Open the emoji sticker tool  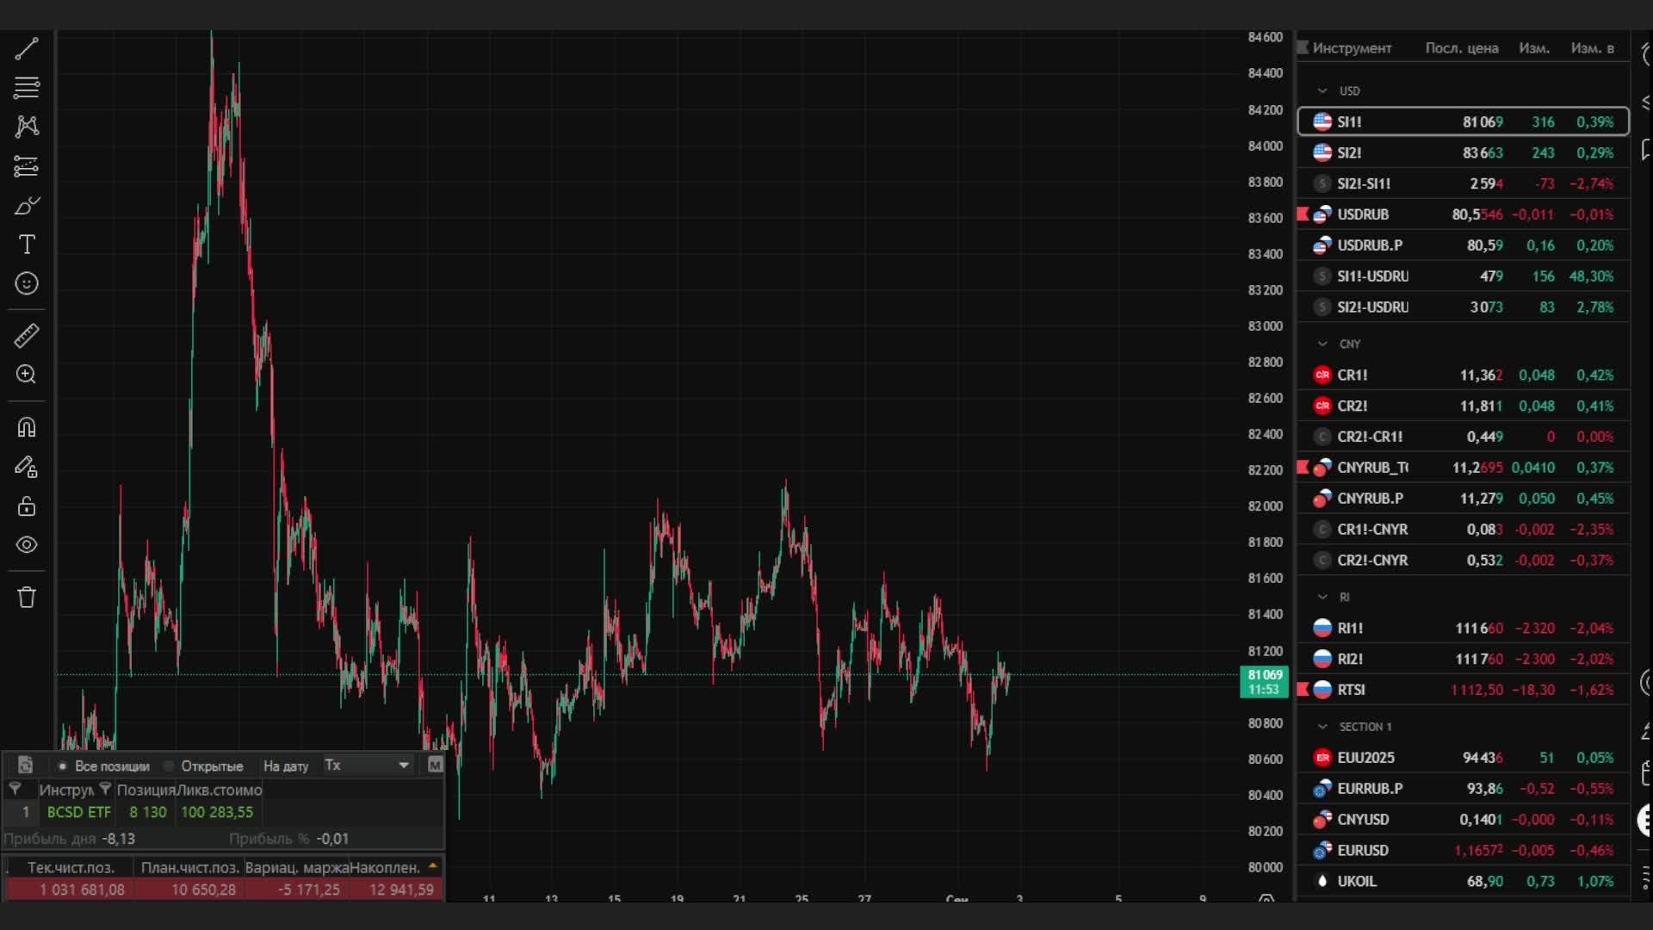click(x=27, y=283)
